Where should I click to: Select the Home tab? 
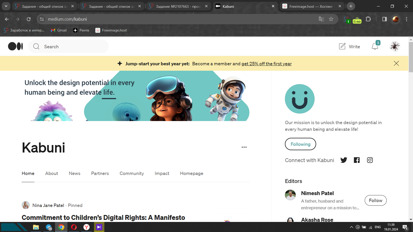click(x=28, y=173)
